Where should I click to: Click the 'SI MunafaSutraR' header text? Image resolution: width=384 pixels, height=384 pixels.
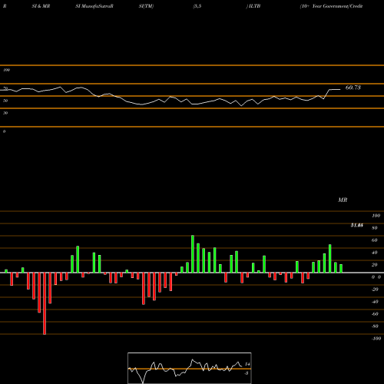click(94, 6)
